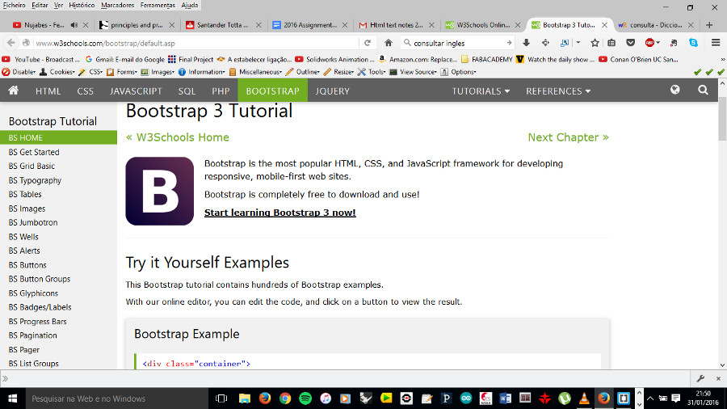Go to browser home page icon
The image size is (727, 409).
(x=389, y=43)
